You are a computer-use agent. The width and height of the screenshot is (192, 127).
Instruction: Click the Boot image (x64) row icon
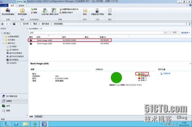(31, 40)
